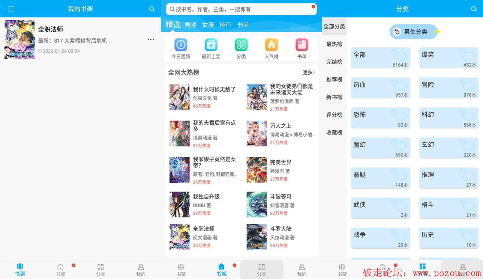Open 今日更新 clock icon
This screenshot has width=483, height=279.
pyautogui.click(x=181, y=45)
